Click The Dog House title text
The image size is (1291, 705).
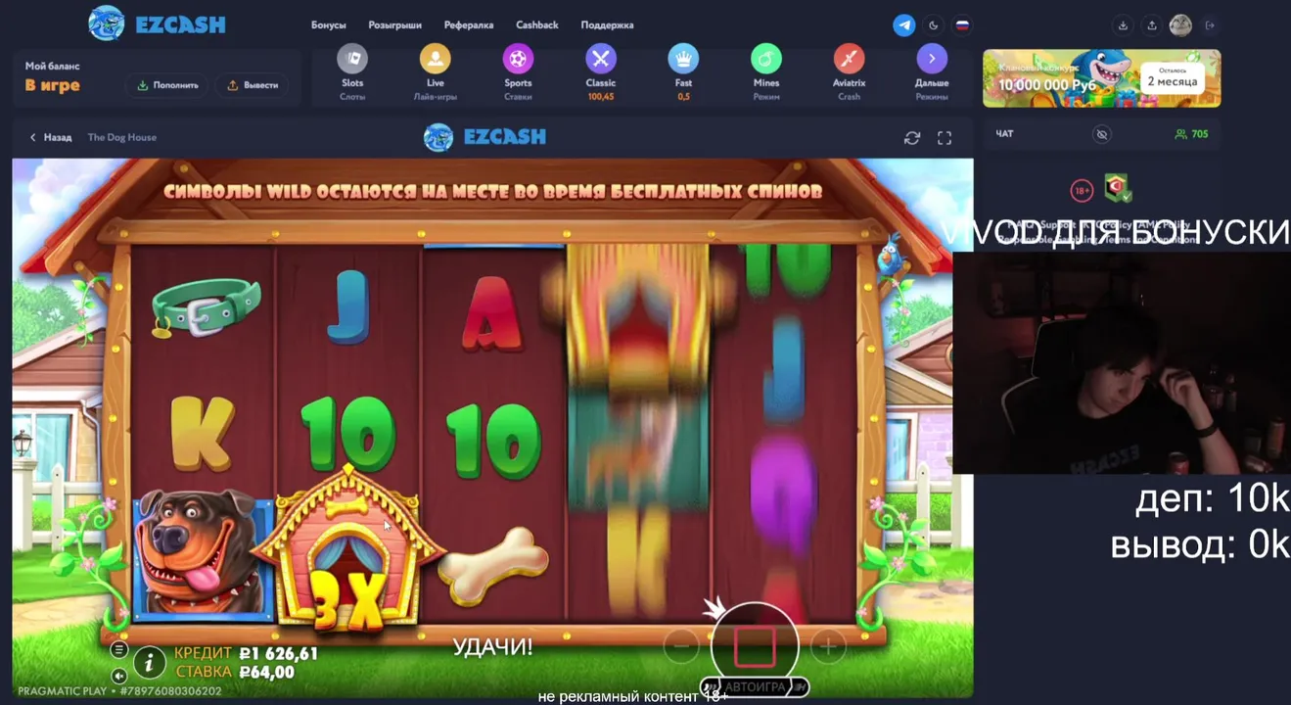coord(122,137)
